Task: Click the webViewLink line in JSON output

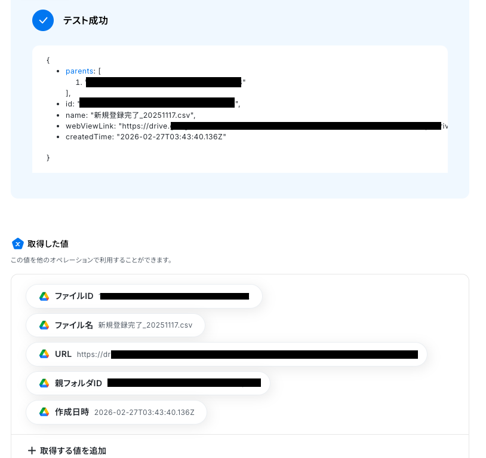Action: click(x=257, y=126)
